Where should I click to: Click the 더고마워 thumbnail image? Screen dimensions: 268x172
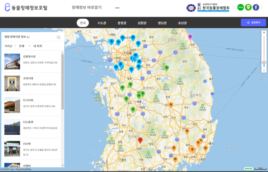point(12,105)
